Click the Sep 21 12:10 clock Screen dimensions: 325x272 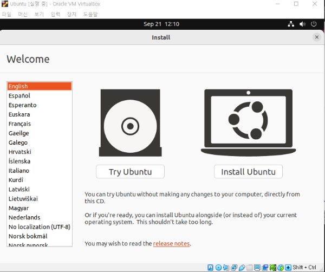(161, 24)
